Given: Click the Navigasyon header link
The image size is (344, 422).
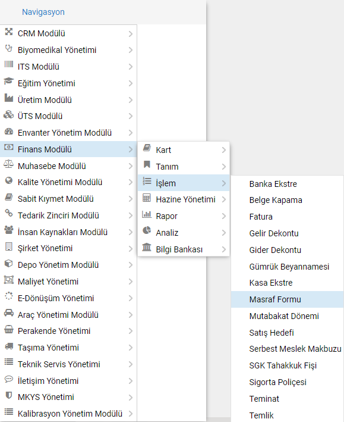Looking at the screenshot, I should (x=43, y=12).
